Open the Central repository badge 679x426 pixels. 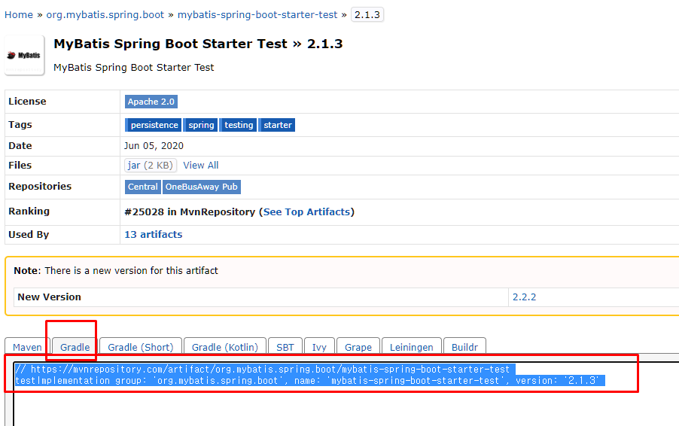point(143,187)
